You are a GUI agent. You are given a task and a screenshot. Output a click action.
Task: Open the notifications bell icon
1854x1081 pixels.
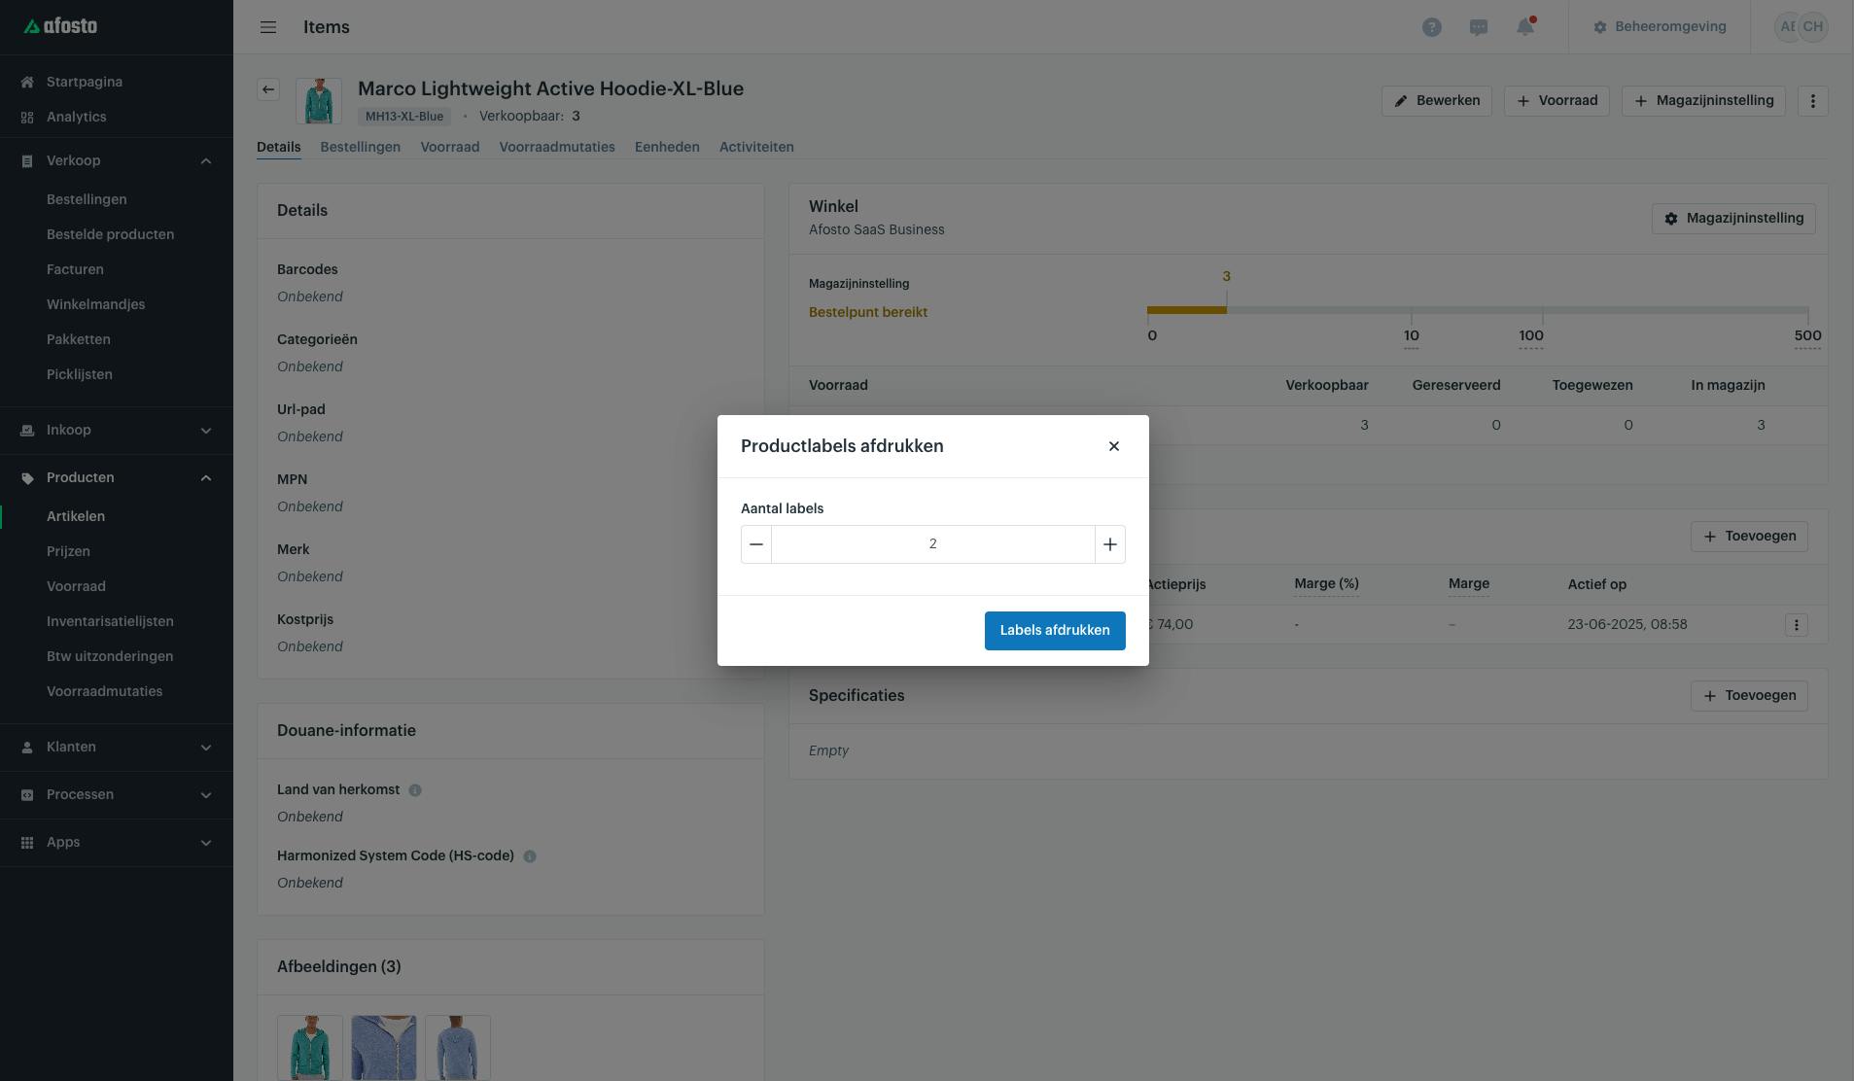(1524, 27)
